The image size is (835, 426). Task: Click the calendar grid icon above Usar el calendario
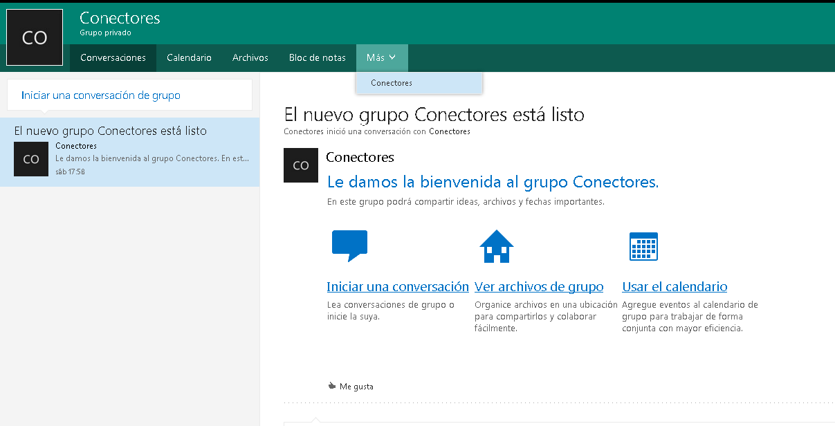coord(643,246)
